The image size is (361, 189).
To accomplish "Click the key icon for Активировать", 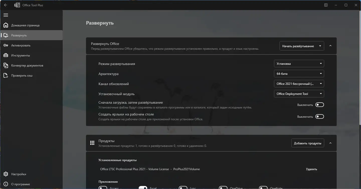I will coord(6,45).
